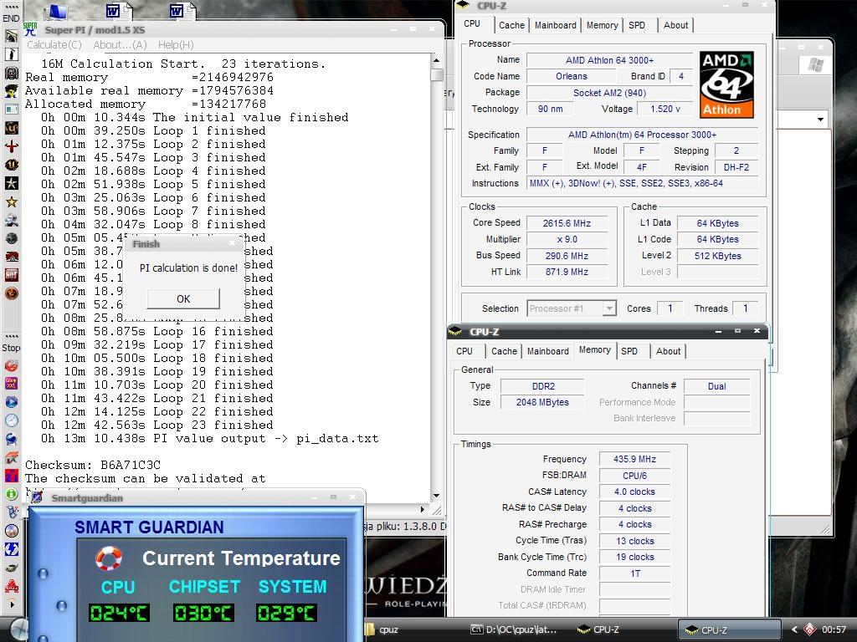Click the Checksum: B6A71C3C line

pos(93,465)
